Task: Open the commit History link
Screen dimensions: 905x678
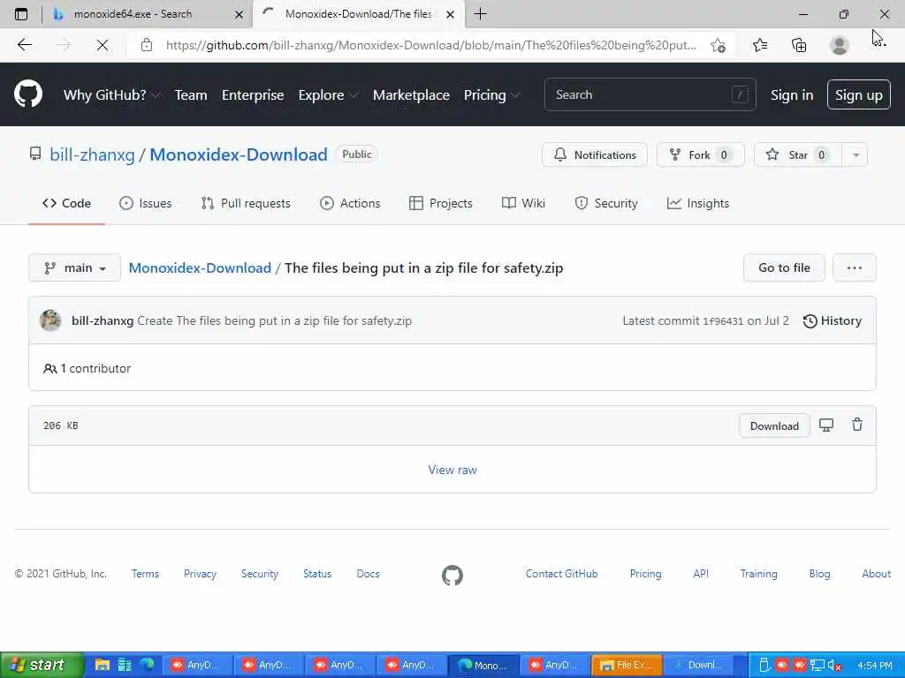Action: (832, 320)
